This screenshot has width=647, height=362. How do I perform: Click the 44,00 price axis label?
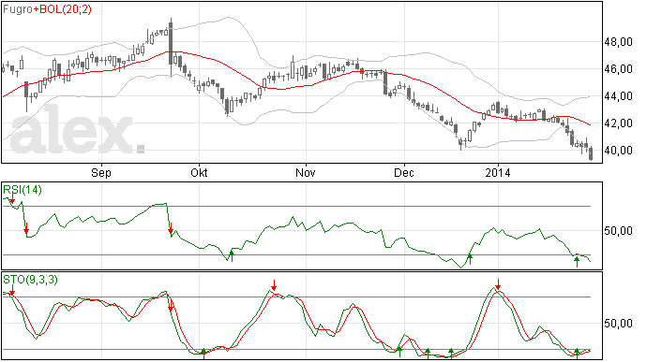[618, 96]
